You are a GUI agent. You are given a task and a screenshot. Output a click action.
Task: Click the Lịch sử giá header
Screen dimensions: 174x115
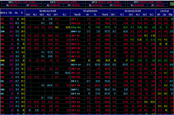(x=165, y=11)
